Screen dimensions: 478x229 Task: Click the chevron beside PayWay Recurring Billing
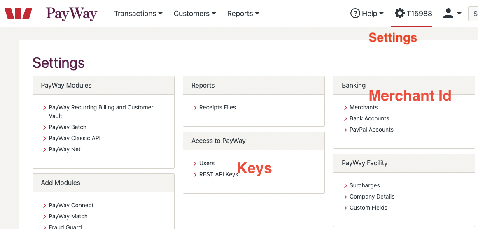tap(44, 107)
